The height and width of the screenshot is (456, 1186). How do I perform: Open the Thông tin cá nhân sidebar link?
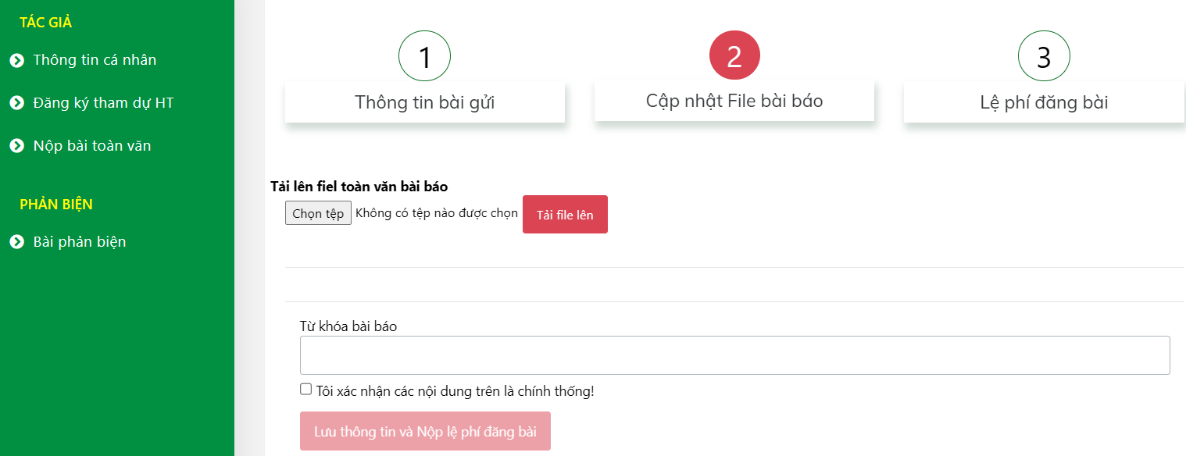tap(95, 60)
